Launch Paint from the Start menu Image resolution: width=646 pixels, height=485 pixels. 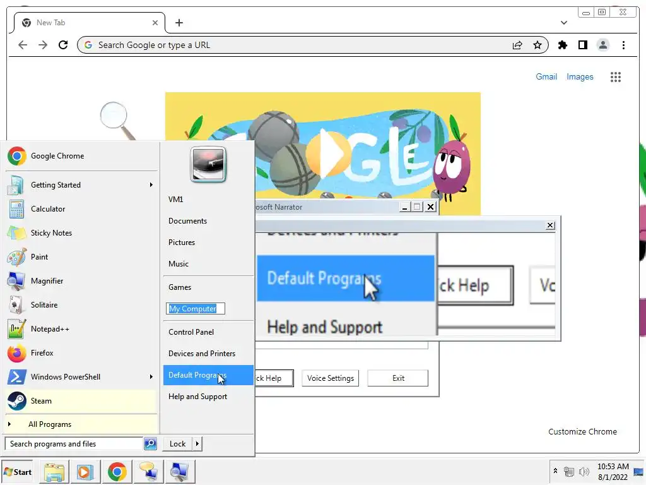(x=81, y=256)
